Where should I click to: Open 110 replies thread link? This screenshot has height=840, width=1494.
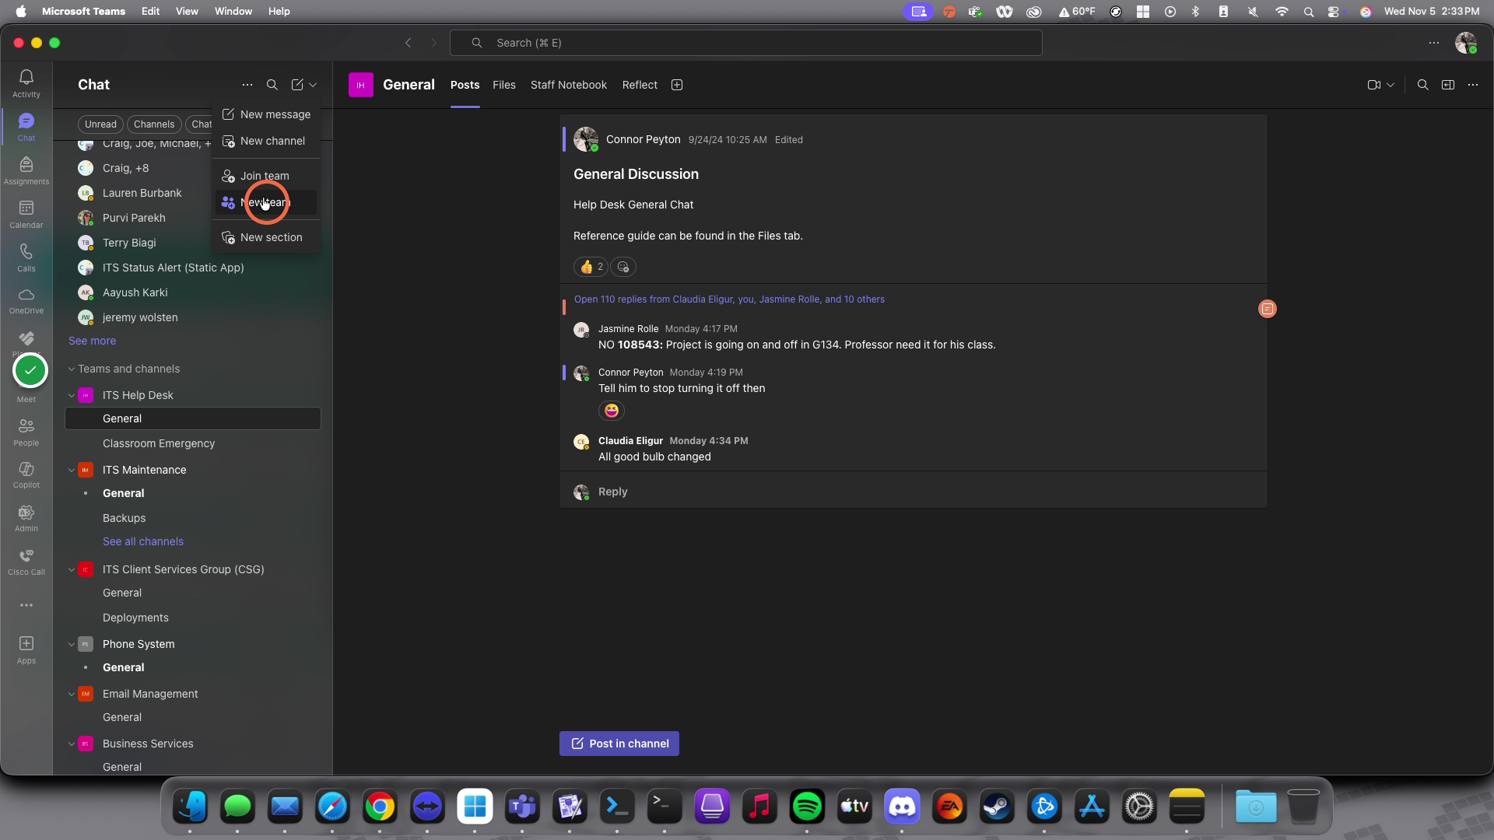tap(729, 299)
